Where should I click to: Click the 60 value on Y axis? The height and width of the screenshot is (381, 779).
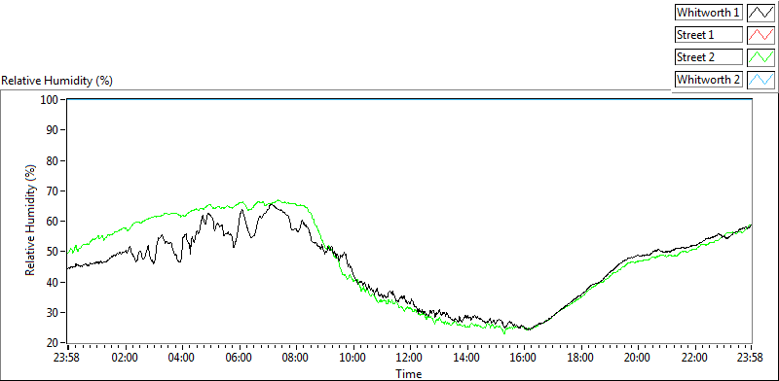54,222
